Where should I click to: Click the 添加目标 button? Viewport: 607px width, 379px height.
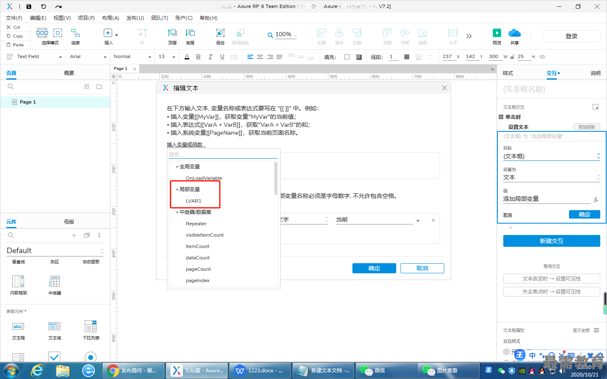587,127
